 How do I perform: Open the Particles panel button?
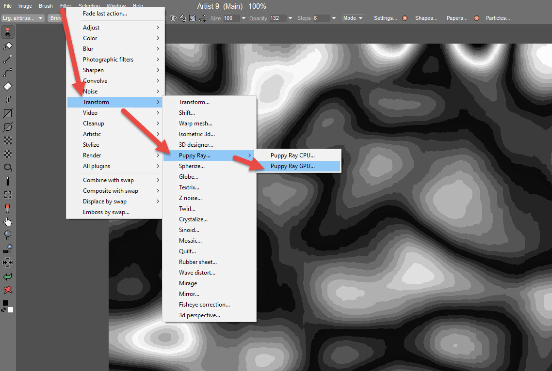pyautogui.click(x=498, y=18)
